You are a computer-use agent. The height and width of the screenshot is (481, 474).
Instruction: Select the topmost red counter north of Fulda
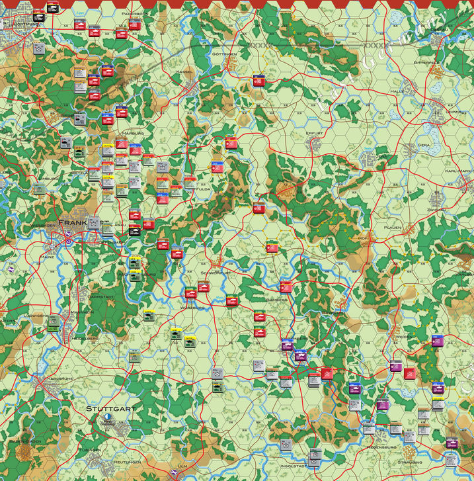tap(231, 143)
